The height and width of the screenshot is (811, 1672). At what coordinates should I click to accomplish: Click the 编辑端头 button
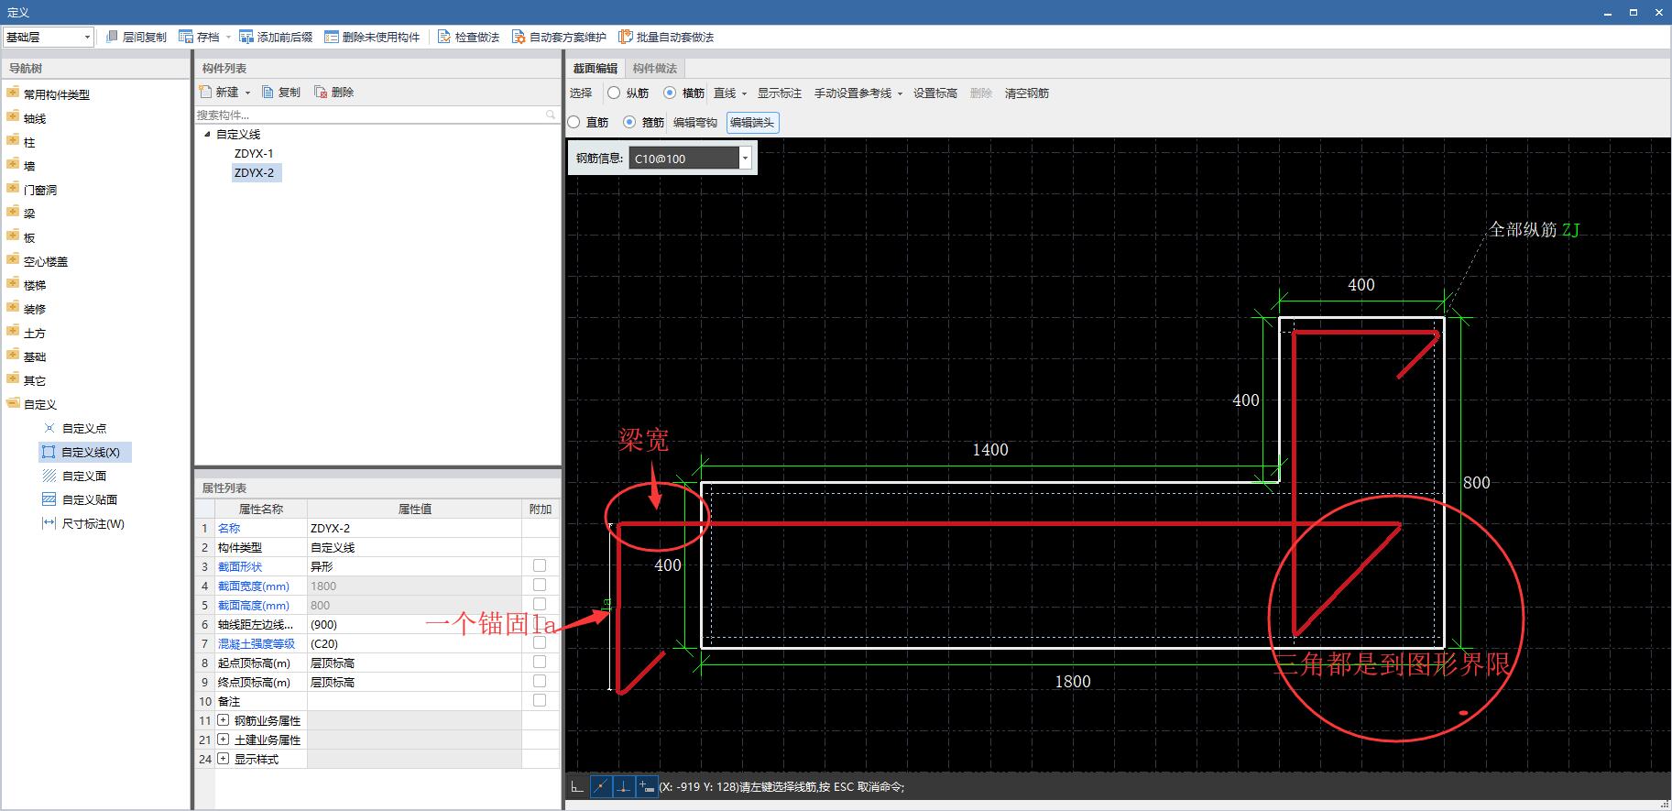click(x=753, y=122)
